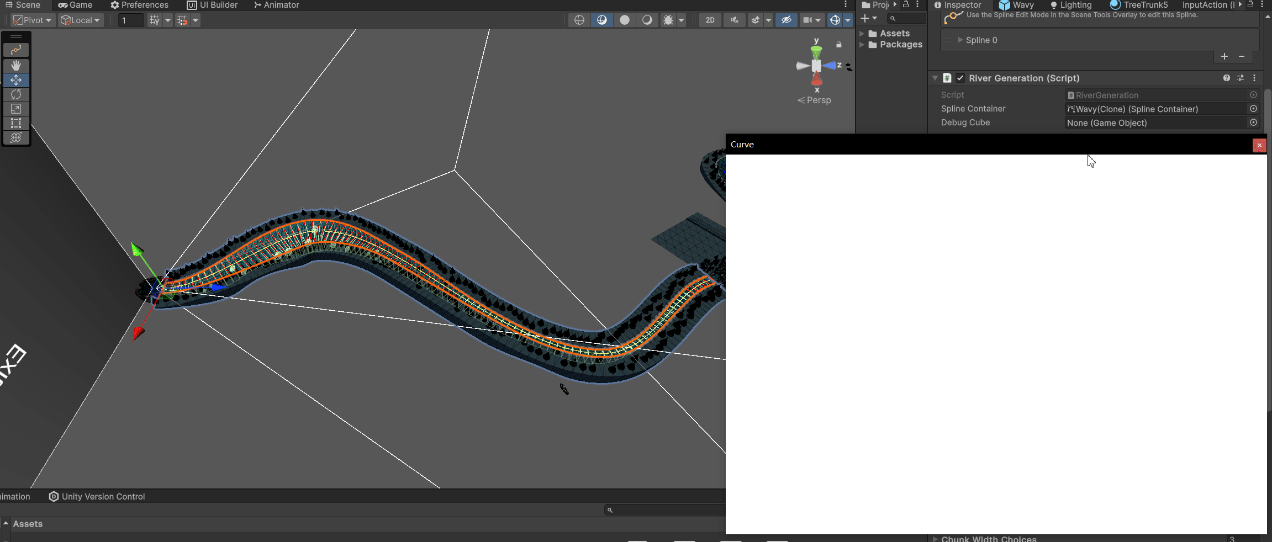The width and height of the screenshot is (1272, 542).
Task: Click the Project panel search field
Action: pyautogui.click(x=906, y=18)
